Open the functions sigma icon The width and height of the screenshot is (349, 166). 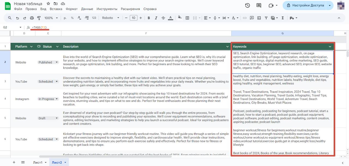[283, 18]
